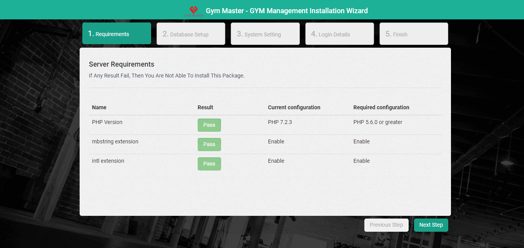This screenshot has width=524, height=248.
Task: Click the Current configuration column header
Action: (294, 107)
